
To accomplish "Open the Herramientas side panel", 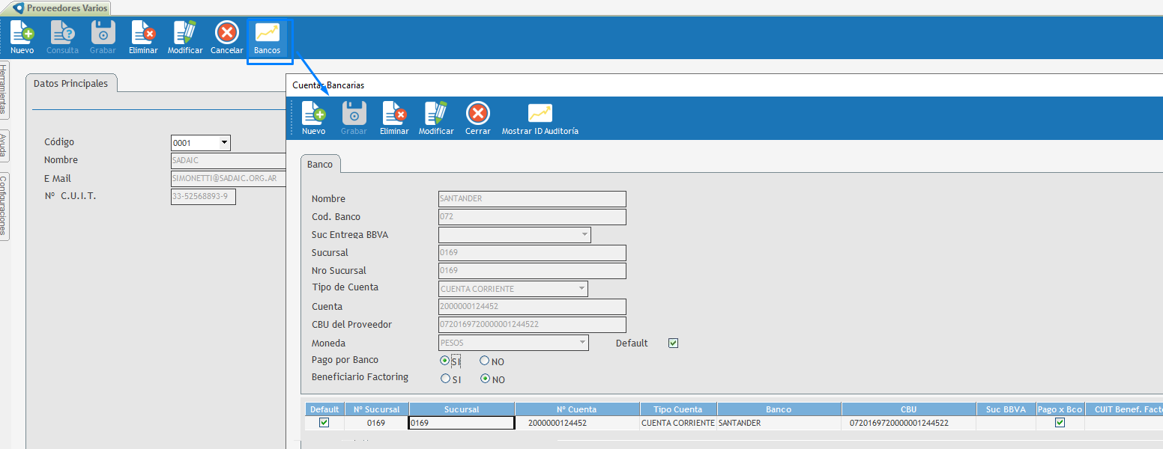I will pyautogui.click(x=4, y=89).
